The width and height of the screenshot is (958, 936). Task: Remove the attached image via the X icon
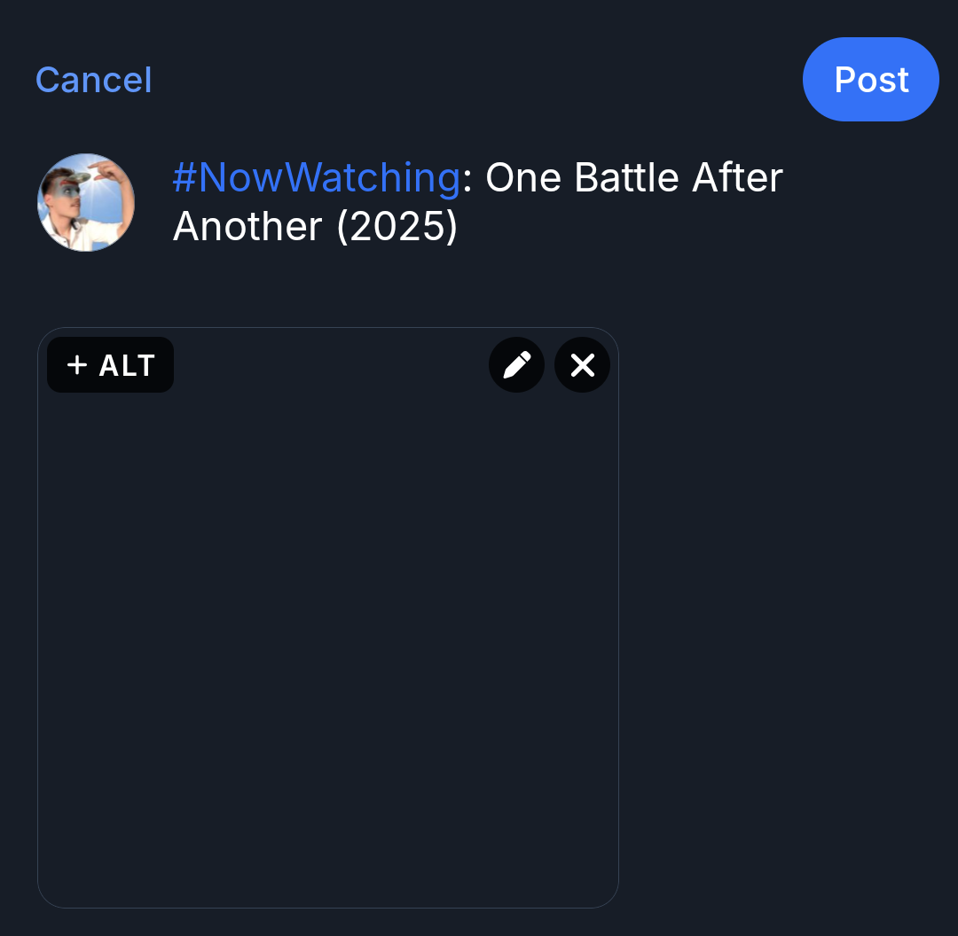pyautogui.click(x=582, y=364)
